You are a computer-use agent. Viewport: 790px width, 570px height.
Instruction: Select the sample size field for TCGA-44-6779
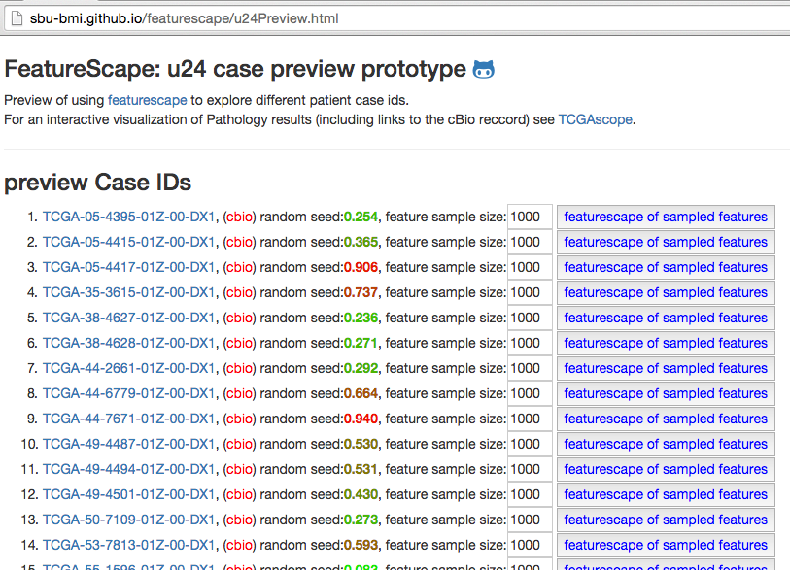[x=529, y=393]
